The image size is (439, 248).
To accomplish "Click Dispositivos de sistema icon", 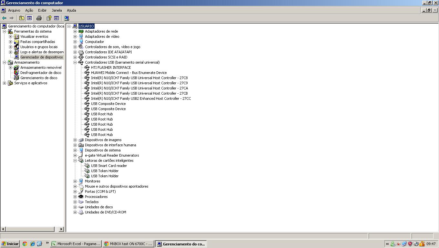I will (x=81, y=150).
